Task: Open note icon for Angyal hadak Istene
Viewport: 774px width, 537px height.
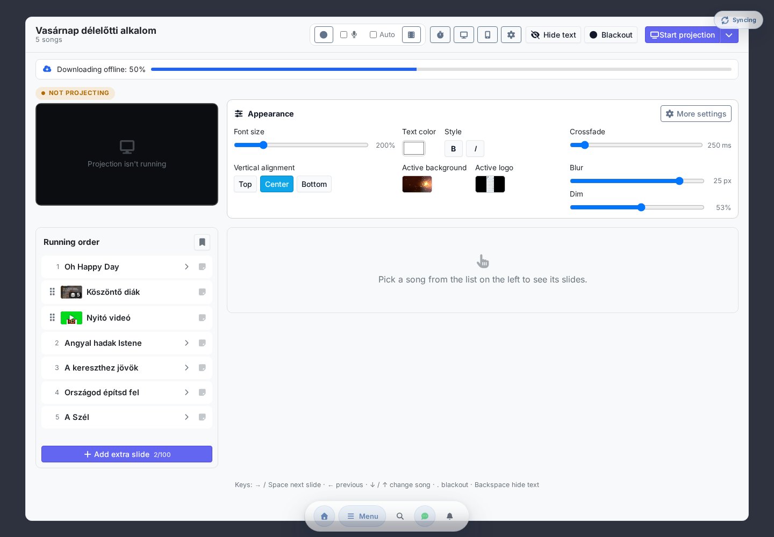Action: [202, 343]
